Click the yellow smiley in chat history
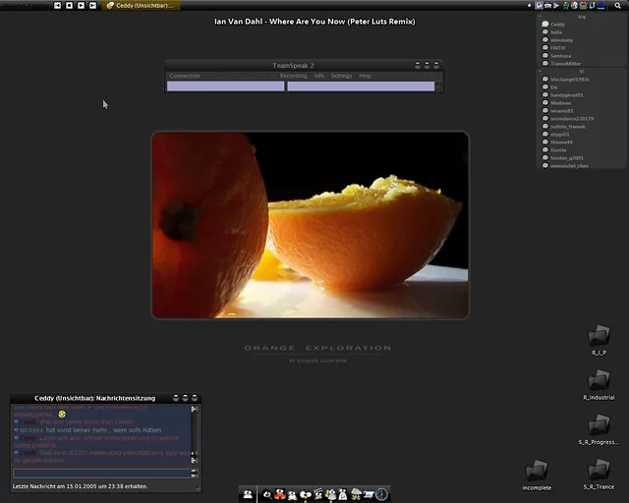 [62, 414]
